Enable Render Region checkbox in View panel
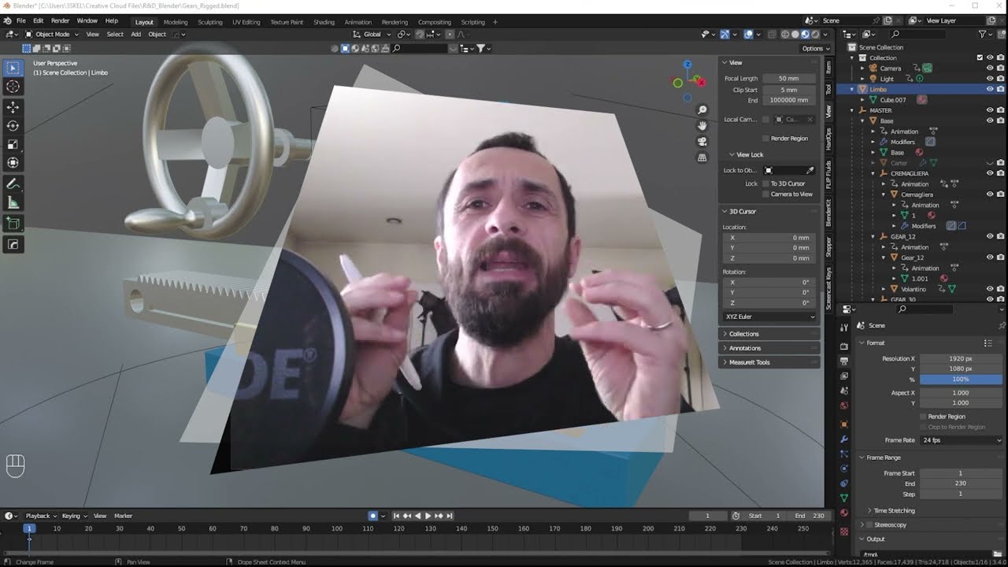The image size is (1008, 567). tap(765, 138)
